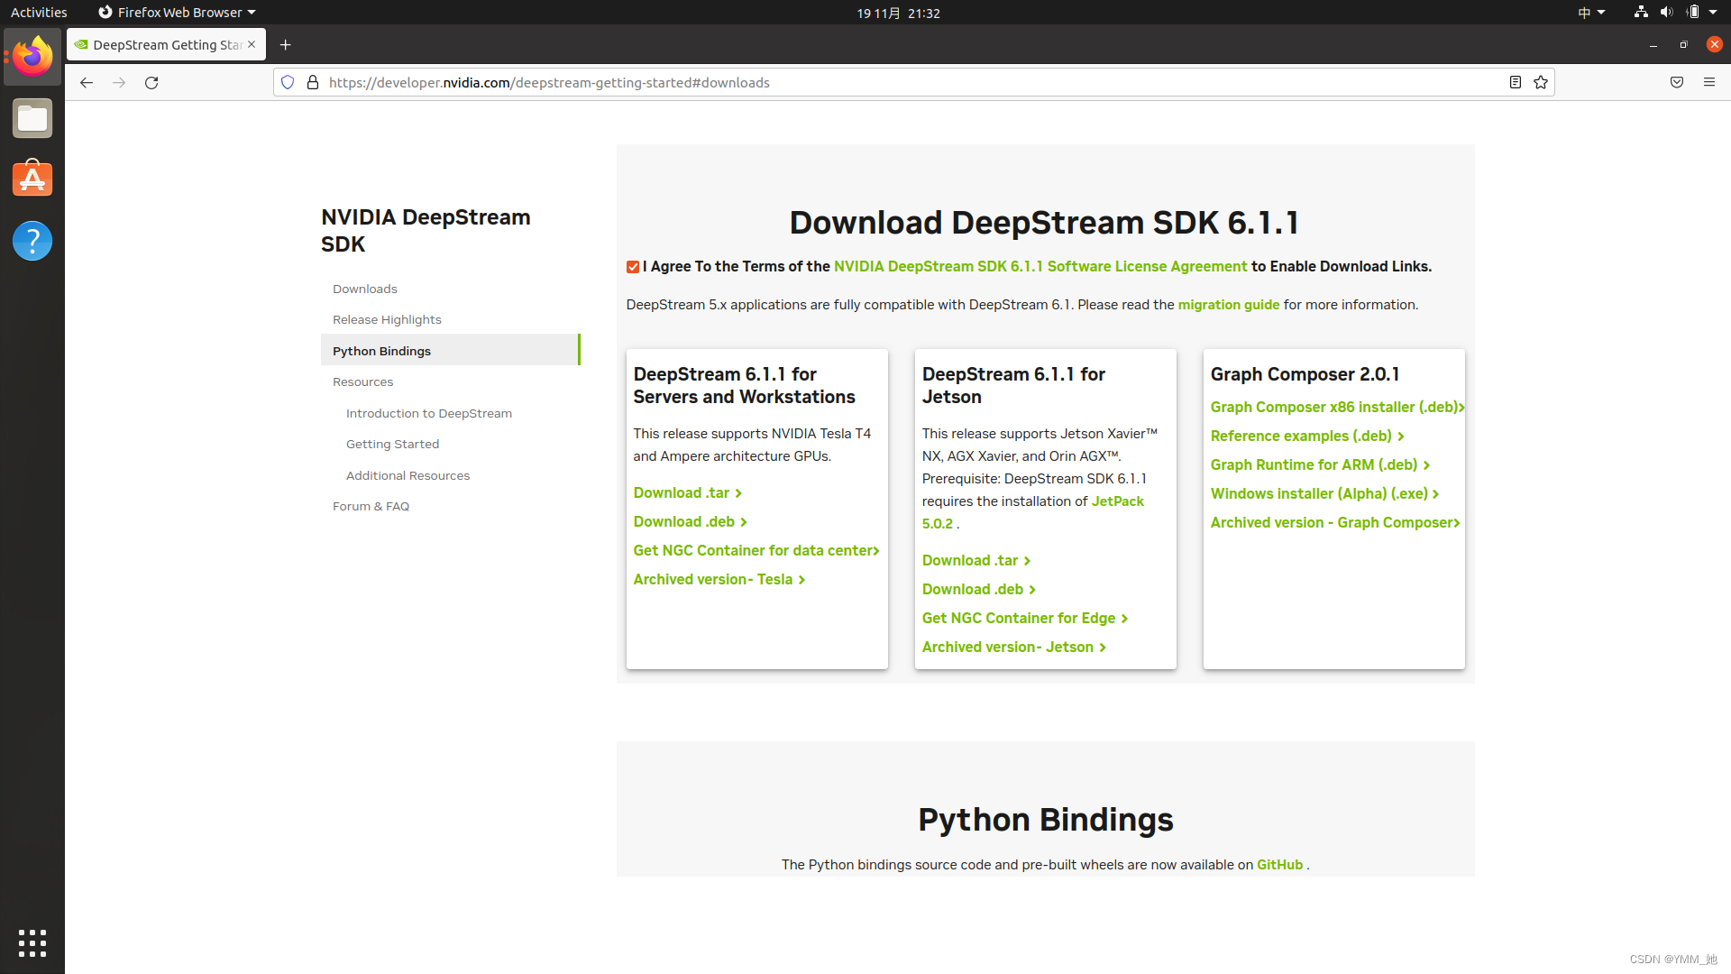Open the input method language menu

pyautogui.click(x=1591, y=13)
